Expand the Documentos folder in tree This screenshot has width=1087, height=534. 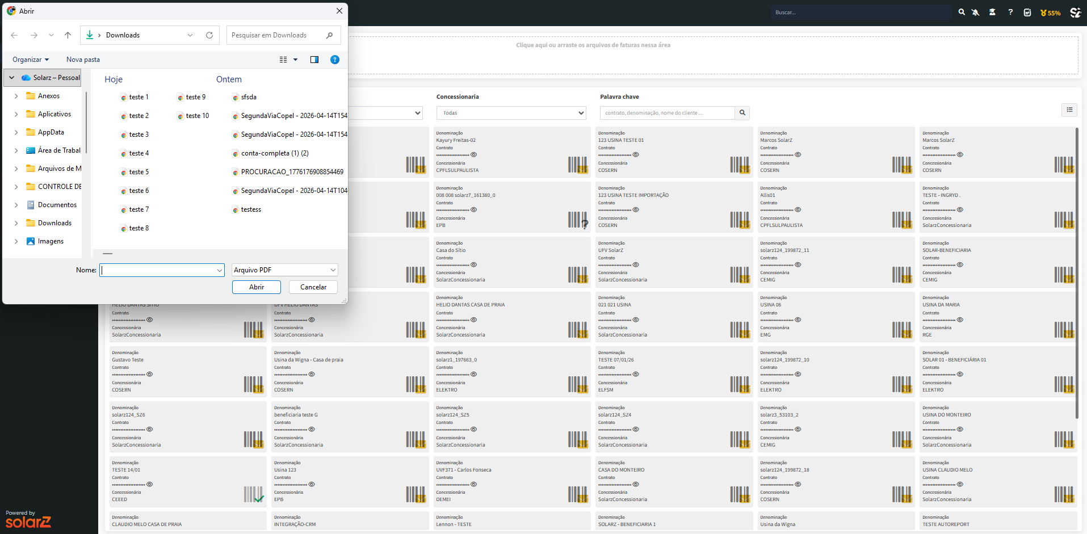pos(16,205)
